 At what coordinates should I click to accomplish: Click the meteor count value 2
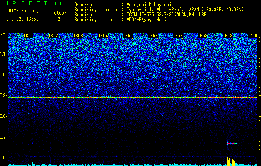59,19
